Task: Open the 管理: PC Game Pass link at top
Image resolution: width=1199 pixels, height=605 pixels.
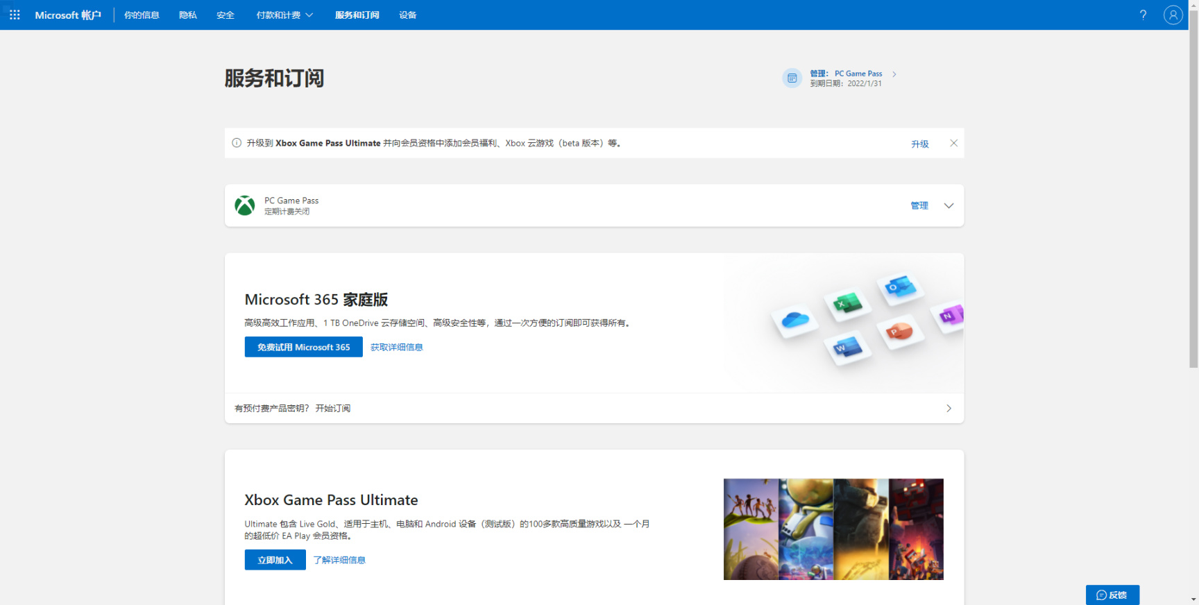Action: tap(846, 74)
